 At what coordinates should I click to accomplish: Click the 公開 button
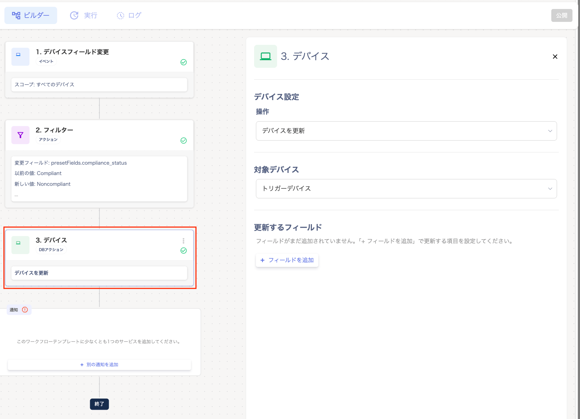coord(562,15)
